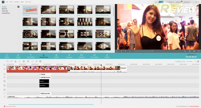
Task: Select the Basic transitions category
Action: pos(4,9)
